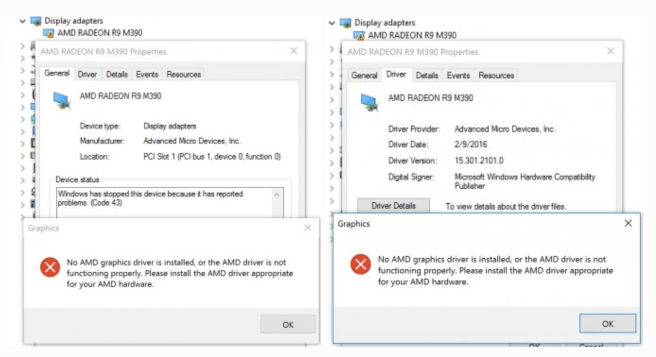Open Driver tab in left Properties window

click(87, 74)
